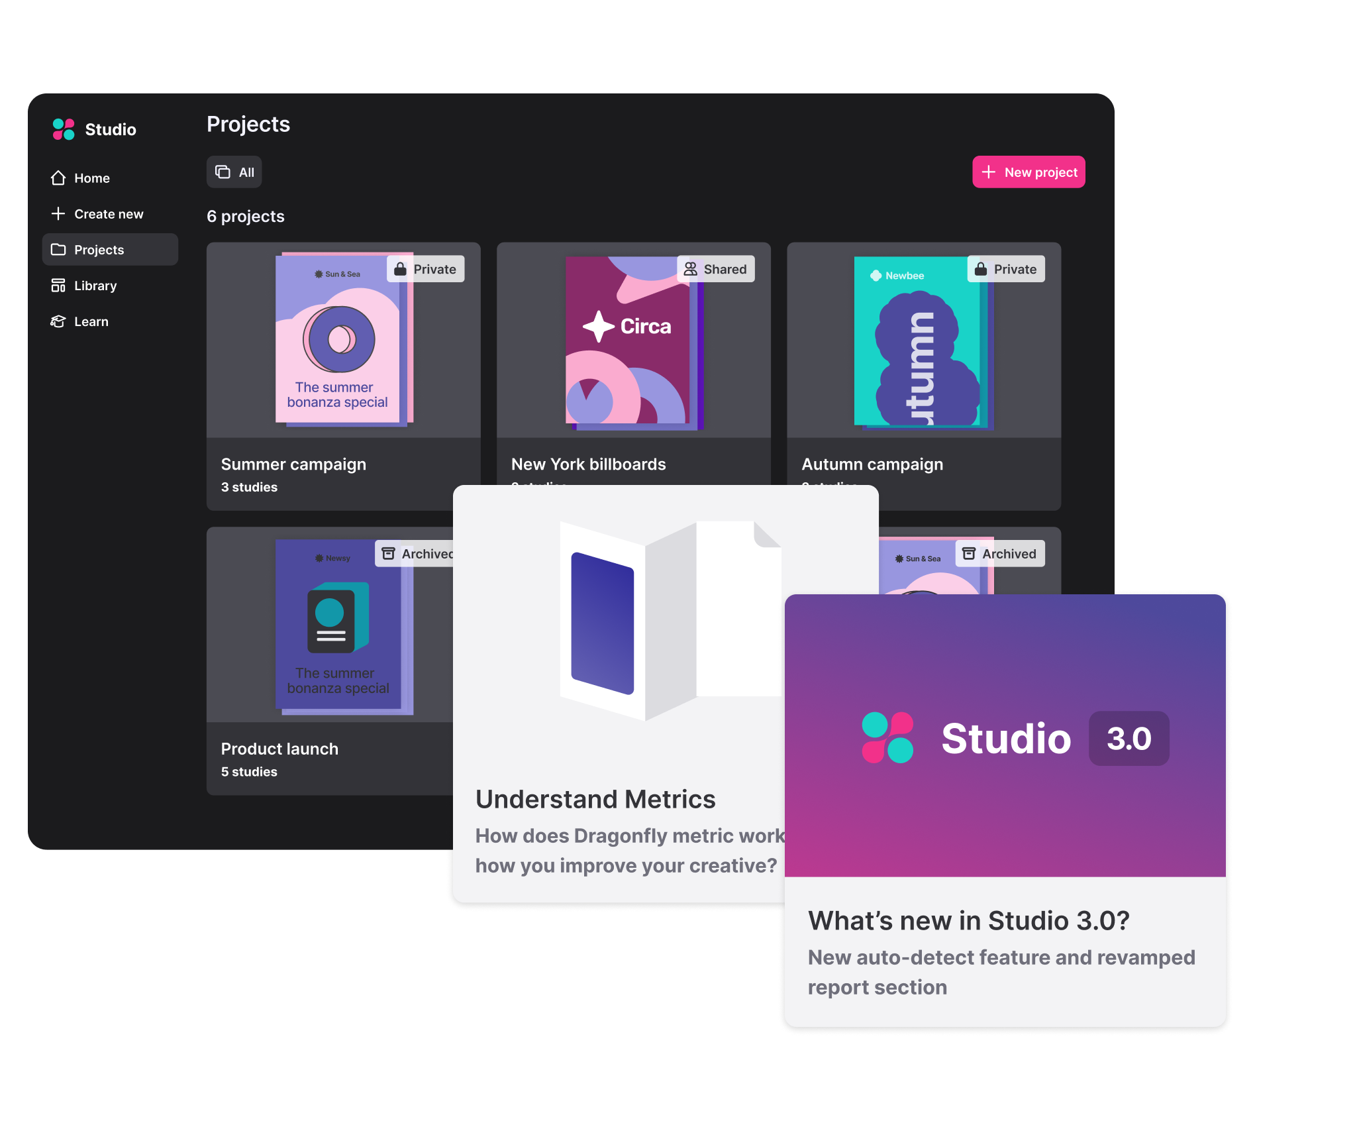Viewport: 1357px width, 1121px height.
Task: Open the All projects filter
Action: pos(234,172)
